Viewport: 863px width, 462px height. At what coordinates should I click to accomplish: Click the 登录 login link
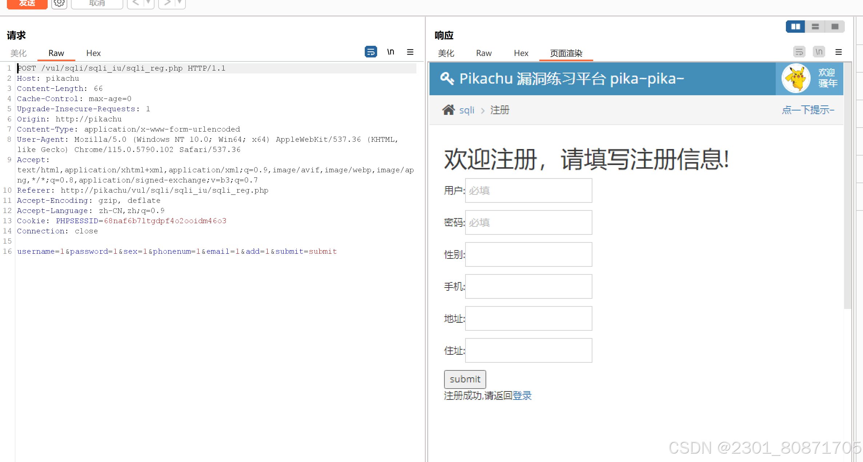(x=522, y=395)
